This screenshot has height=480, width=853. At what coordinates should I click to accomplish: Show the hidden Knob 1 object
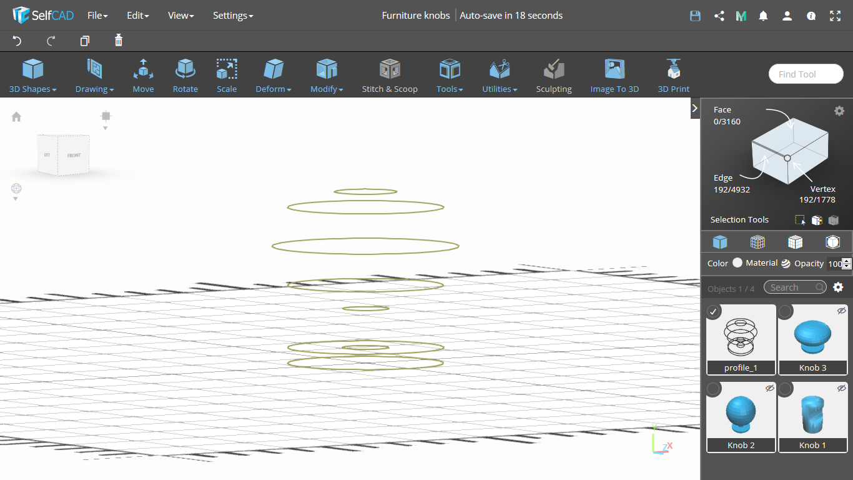(x=841, y=388)
